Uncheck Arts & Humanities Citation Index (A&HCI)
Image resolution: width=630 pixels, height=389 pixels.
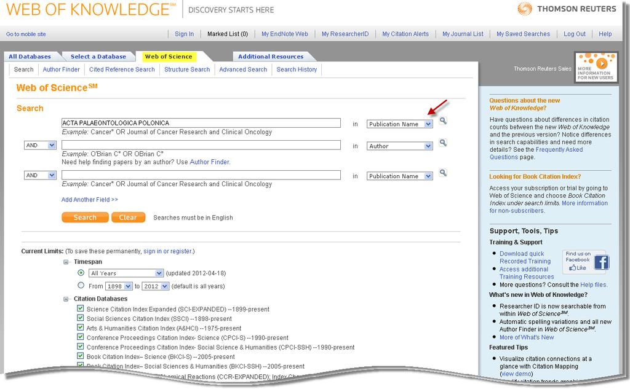[x=81, y=328]
